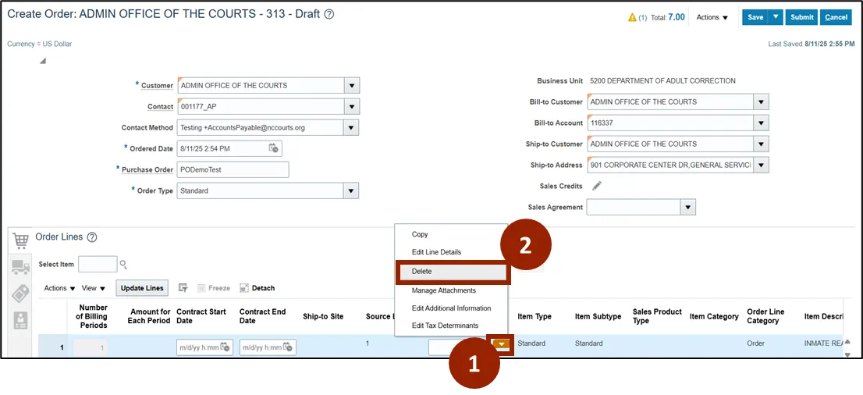Open the Contract Start Date calendar picker

click(x=225, y=347)
